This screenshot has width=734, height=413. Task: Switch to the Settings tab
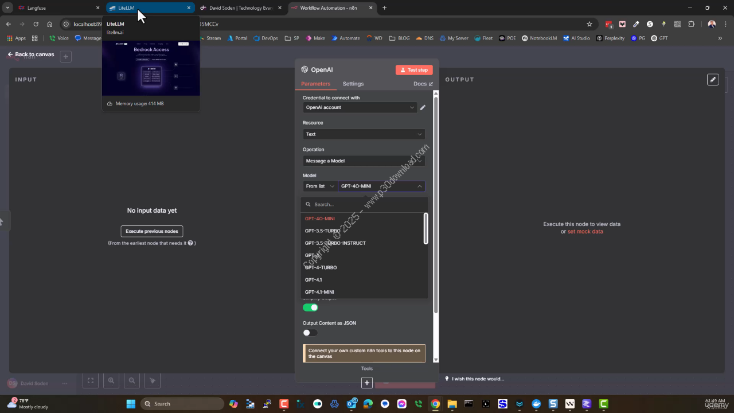click(353, 84)
